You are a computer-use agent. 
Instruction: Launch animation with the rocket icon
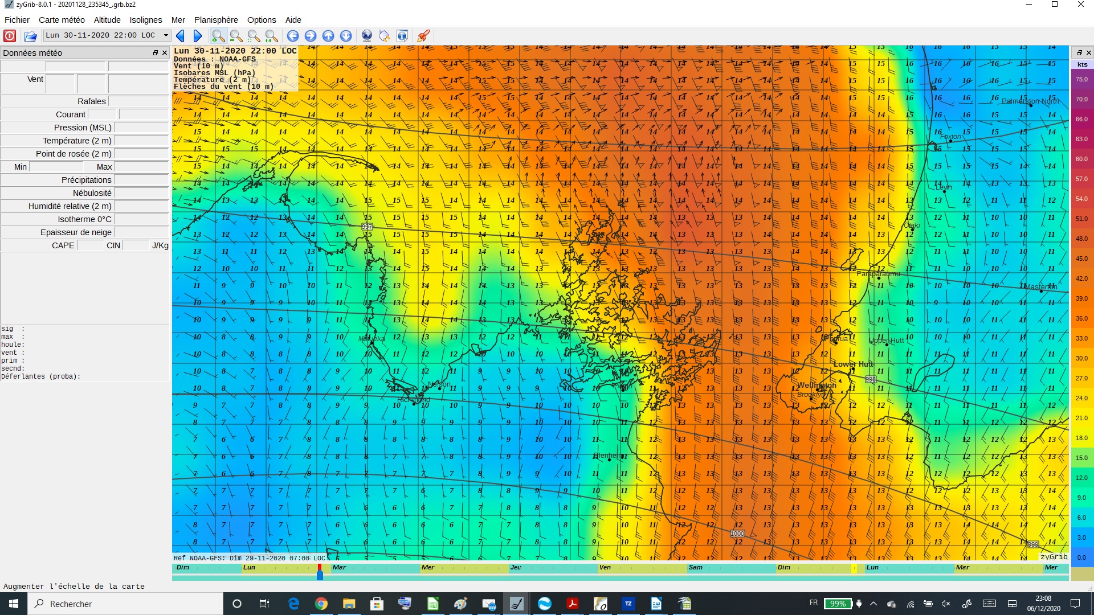point(423,36)
